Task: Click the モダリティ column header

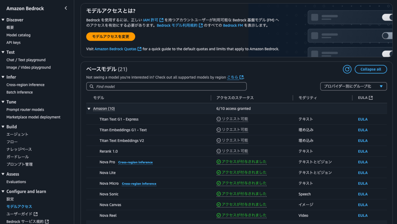Action: click(x=308, y=98)
